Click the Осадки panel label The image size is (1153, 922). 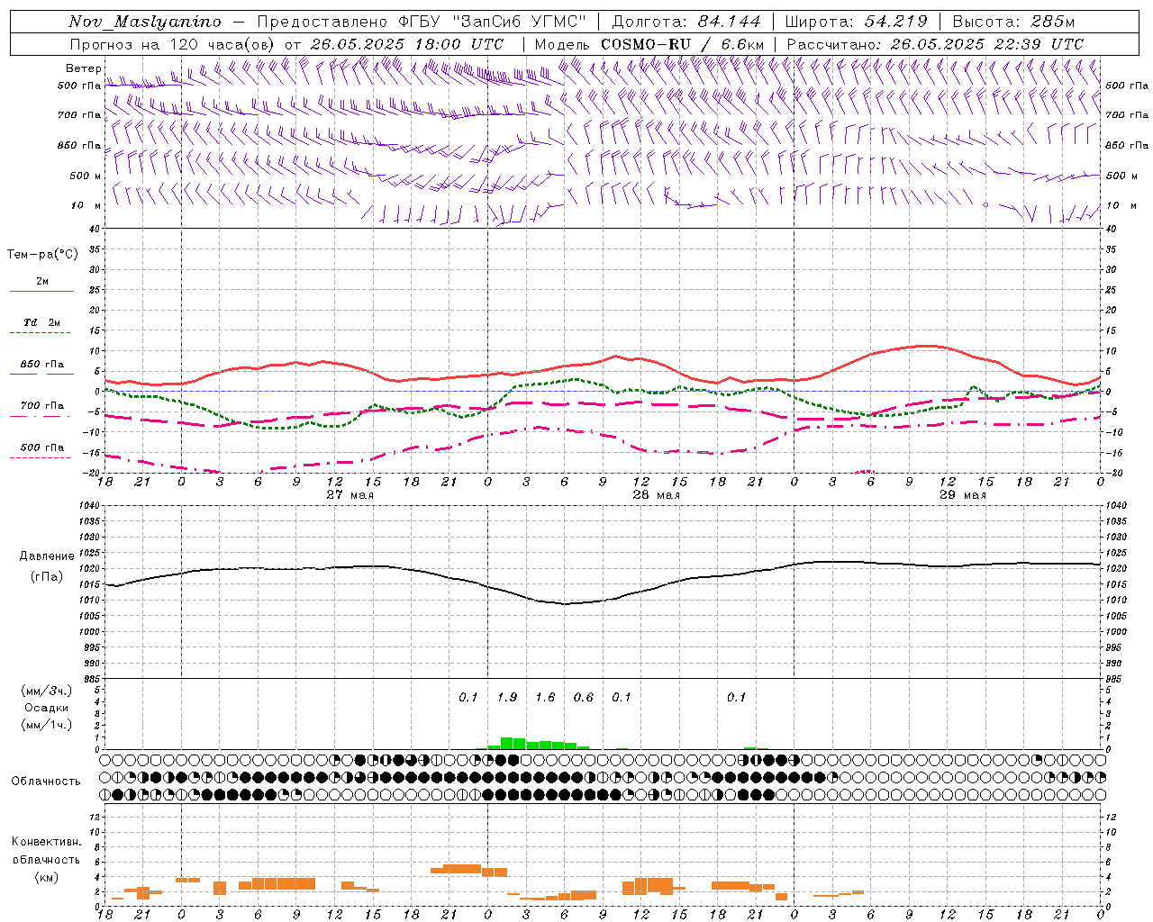(46, 708)
